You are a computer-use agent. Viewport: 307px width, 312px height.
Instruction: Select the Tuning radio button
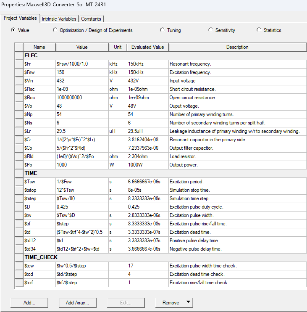tap(163, 30)
